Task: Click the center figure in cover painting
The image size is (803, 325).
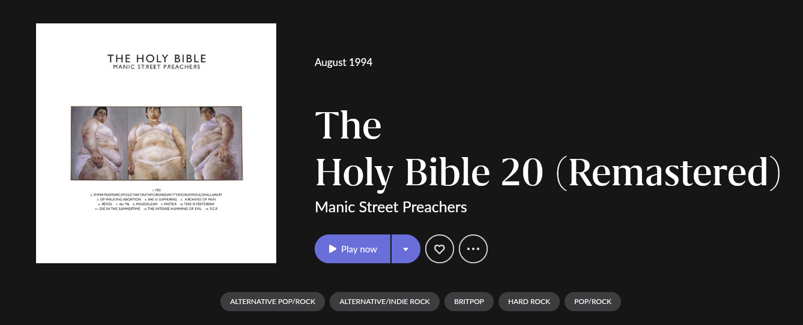Action: [156, 143]
